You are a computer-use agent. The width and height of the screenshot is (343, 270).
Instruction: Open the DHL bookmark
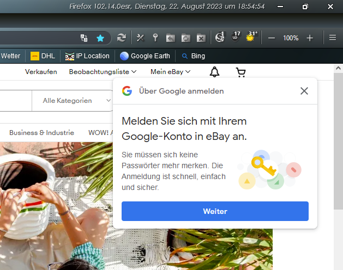tap(43, 56)
